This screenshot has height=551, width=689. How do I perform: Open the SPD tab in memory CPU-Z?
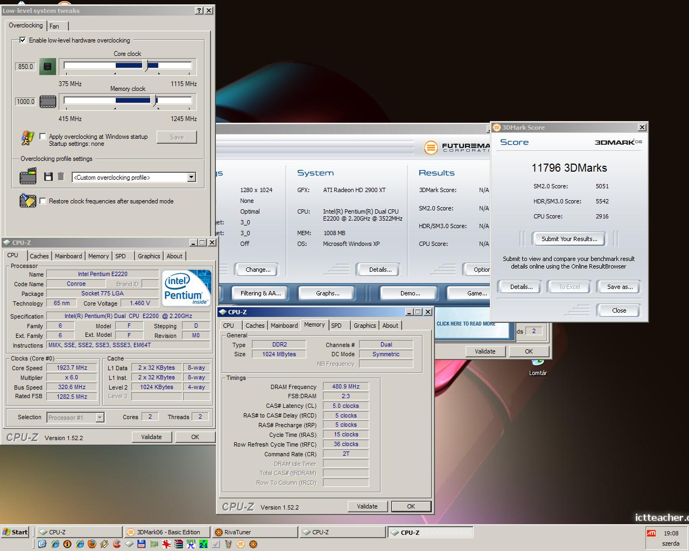click(x=336, y=326)
